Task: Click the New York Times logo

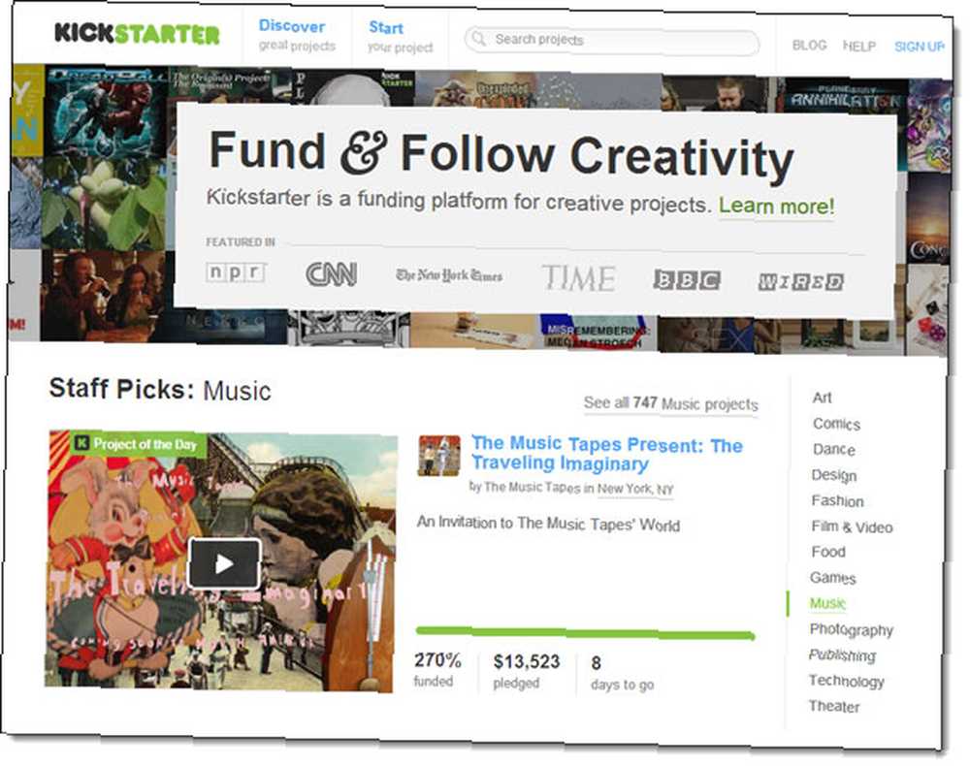Action: [x=449, y=275]
